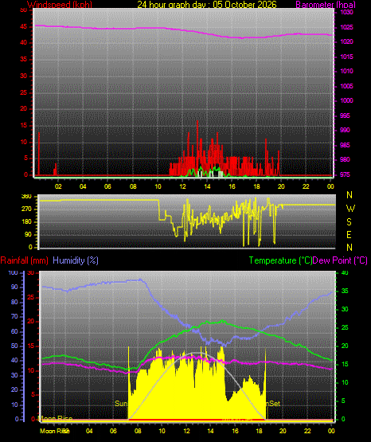Click the 15 windspeed scale value

[x=24, y=126]
